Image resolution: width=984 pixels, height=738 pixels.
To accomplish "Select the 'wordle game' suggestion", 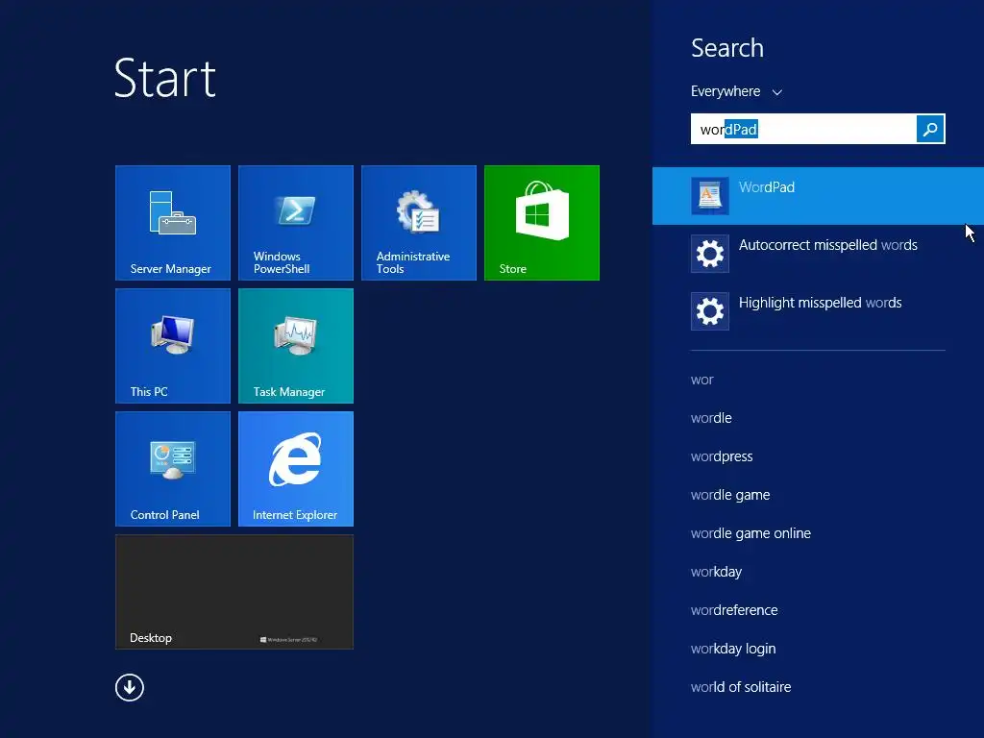I will click(x=730, y=495).
